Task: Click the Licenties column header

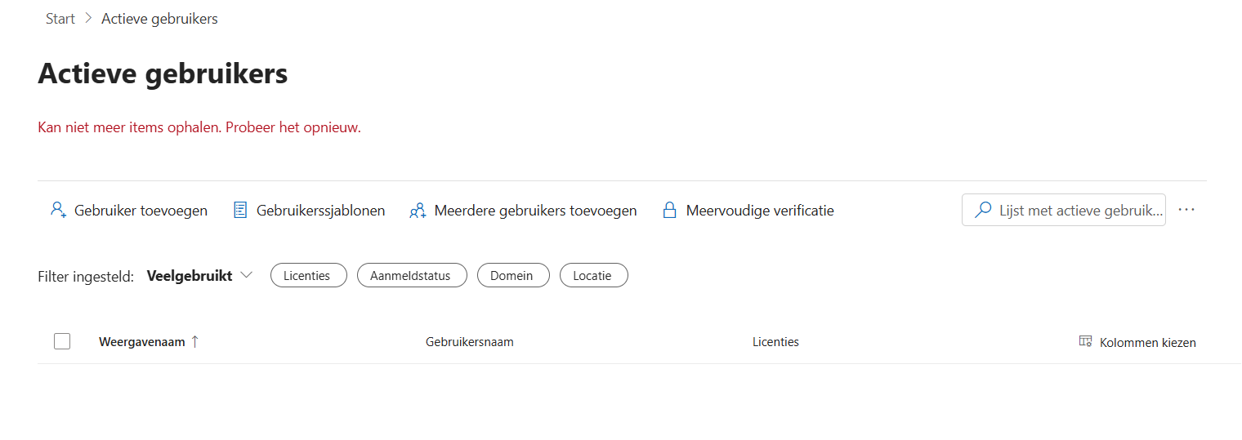Action: (x=775, y=342)
